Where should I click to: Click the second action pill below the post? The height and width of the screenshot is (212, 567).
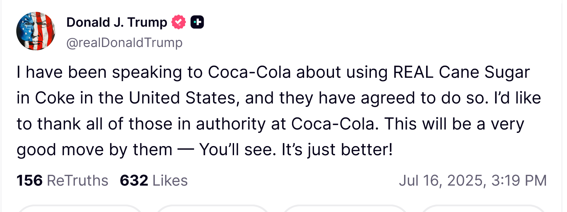coord(212,209)
